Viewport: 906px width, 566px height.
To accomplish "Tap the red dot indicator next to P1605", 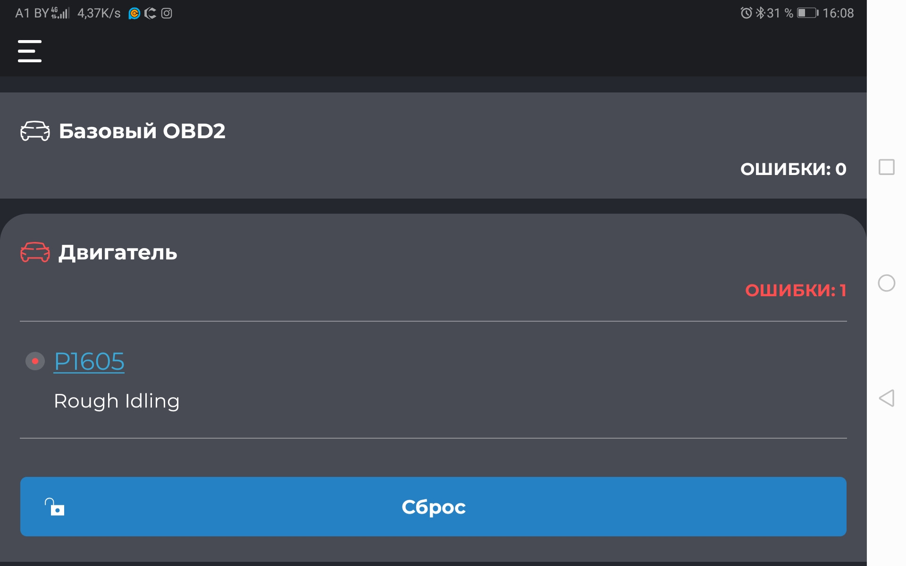I will pos(35,361).
